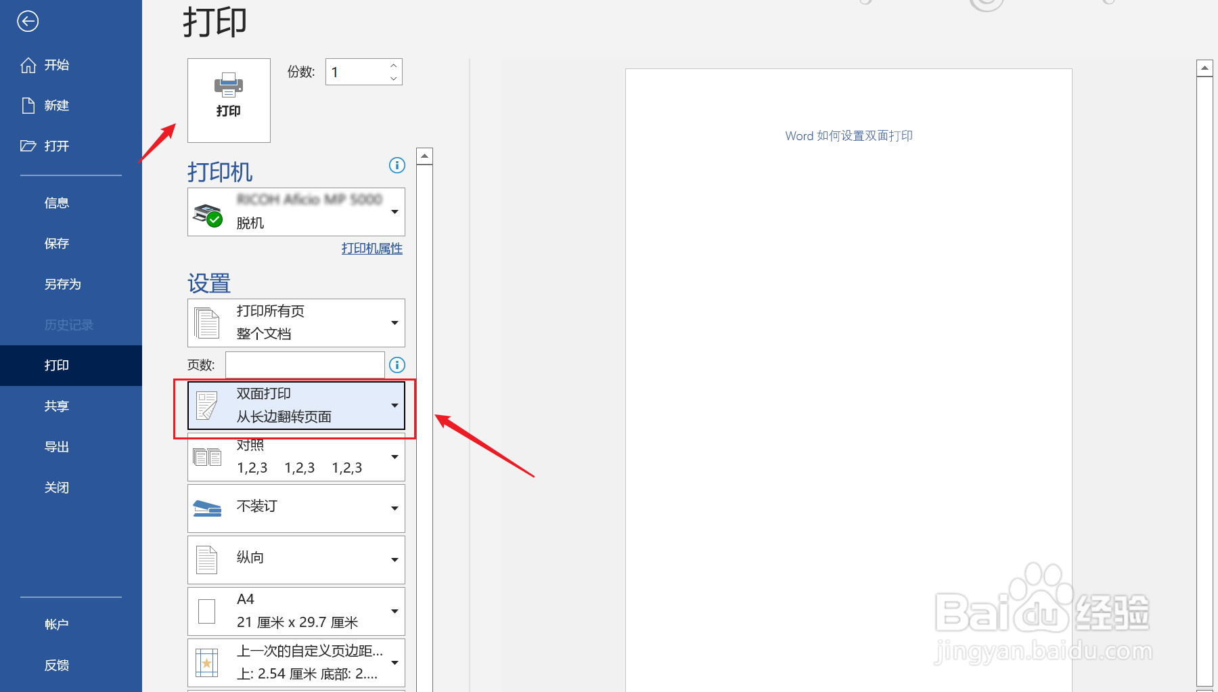
Task: Click the duplex printing icon beside 双面打印
Action: coord(208,404)
